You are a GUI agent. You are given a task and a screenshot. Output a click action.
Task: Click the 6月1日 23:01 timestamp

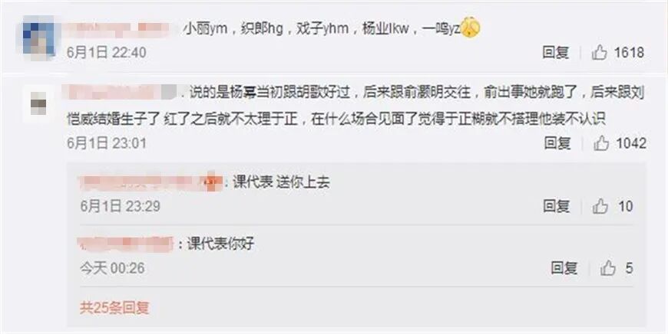107,143
